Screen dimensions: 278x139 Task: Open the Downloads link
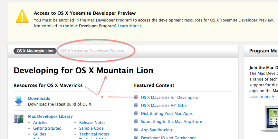click(x=39, y=99)
